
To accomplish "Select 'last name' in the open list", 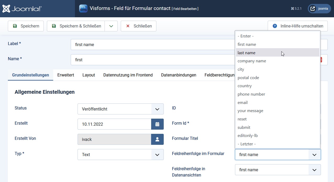I will coord(247,53).
